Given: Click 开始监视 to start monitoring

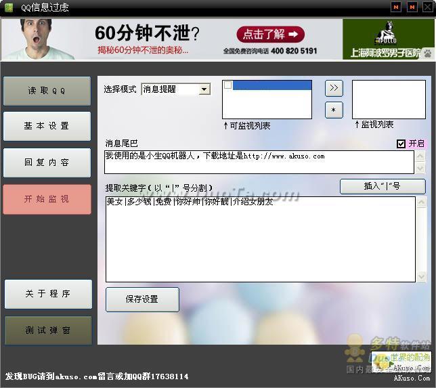Looking at the screenshot, I should [x=47, y=199].
